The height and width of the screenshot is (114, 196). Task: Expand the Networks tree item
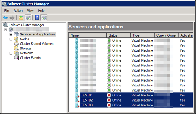point(11,53)
